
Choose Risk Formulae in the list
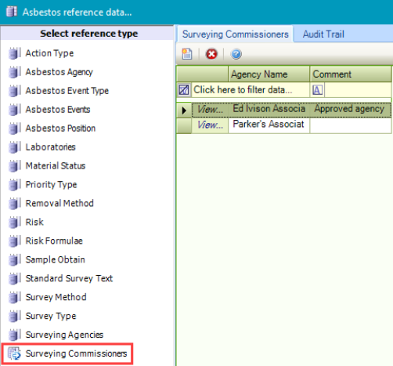tap(54, 241)
